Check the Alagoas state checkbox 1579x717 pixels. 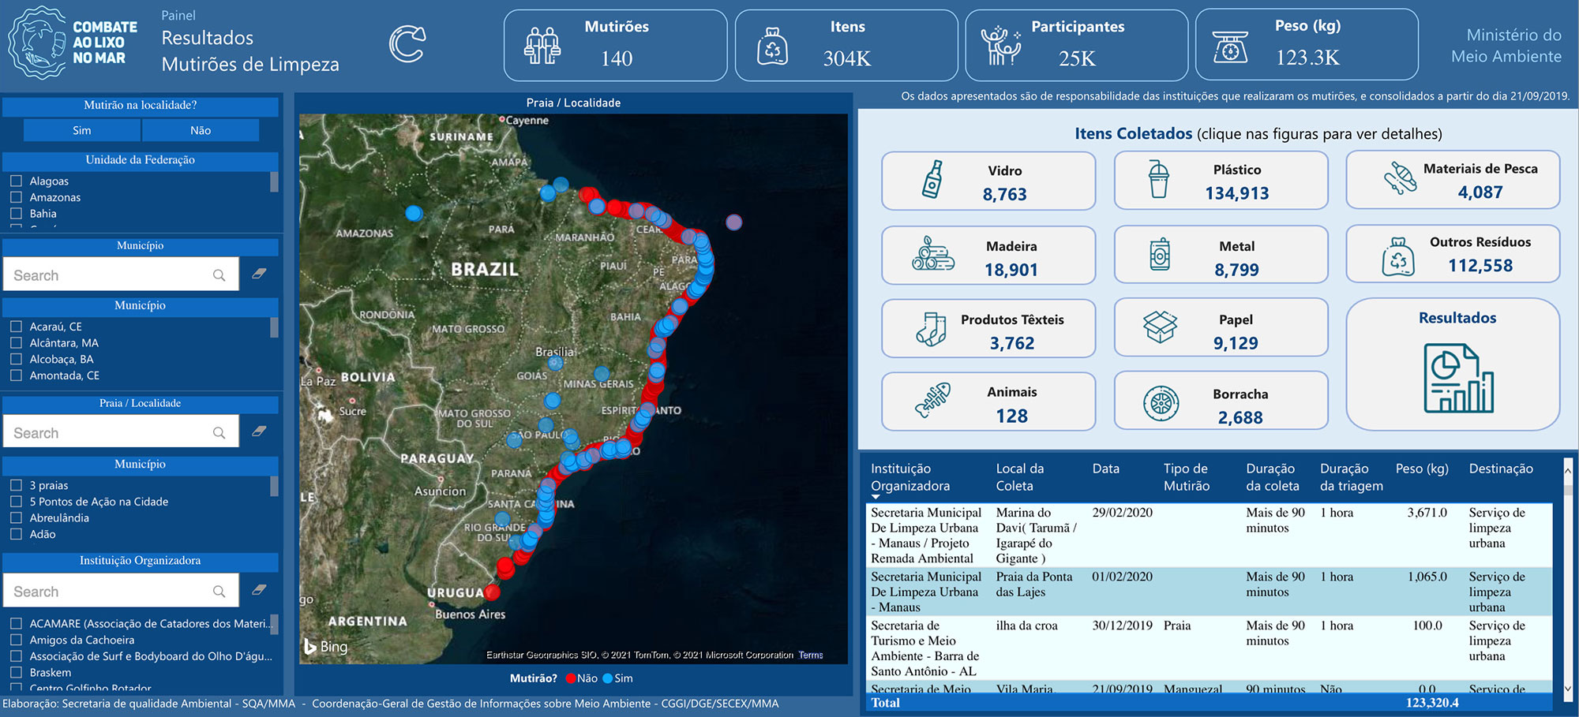(16, 181)
